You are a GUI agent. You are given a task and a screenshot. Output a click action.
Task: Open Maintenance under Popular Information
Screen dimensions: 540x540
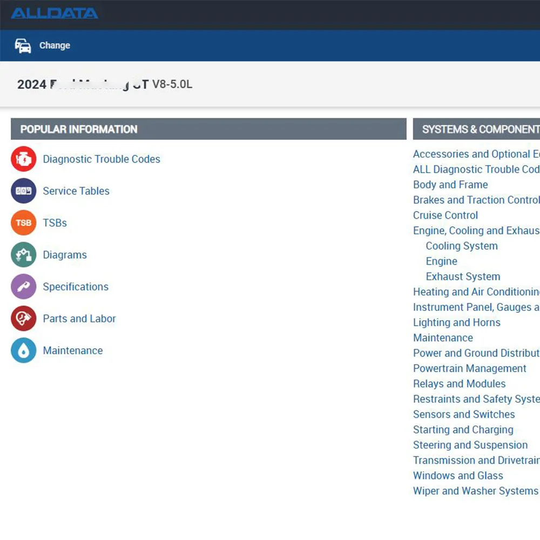(73, 350)
